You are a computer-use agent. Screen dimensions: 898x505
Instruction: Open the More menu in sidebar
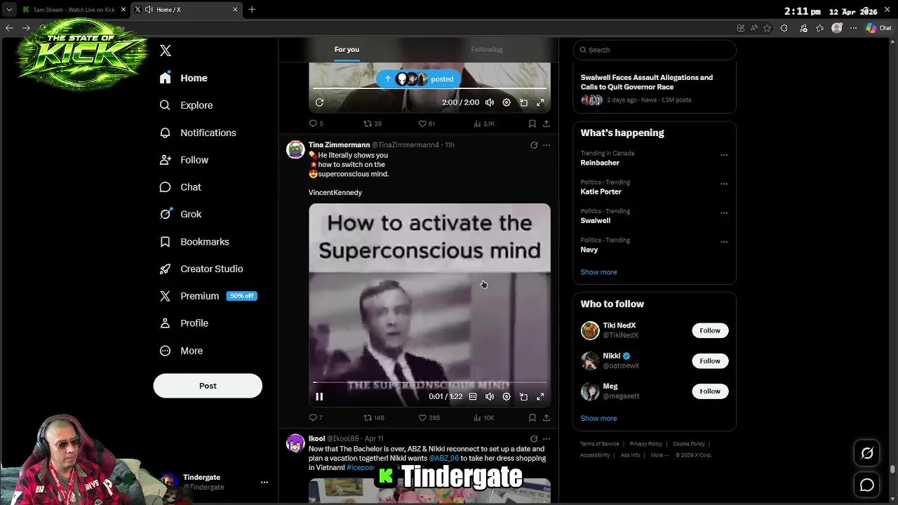tap(182, 351)
